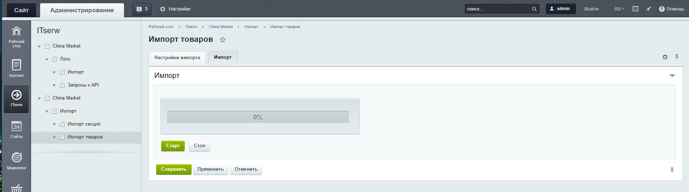Image resolution: width=689 pixels, height=192 pixels.
Task: Collapse the Импорт section with arrow
Action: pos(672,76)
